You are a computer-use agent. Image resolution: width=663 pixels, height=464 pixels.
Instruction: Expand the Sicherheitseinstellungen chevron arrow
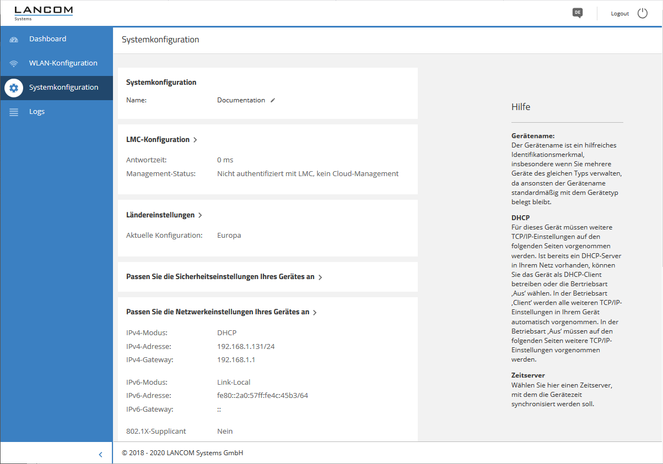(x=320, y=277)
